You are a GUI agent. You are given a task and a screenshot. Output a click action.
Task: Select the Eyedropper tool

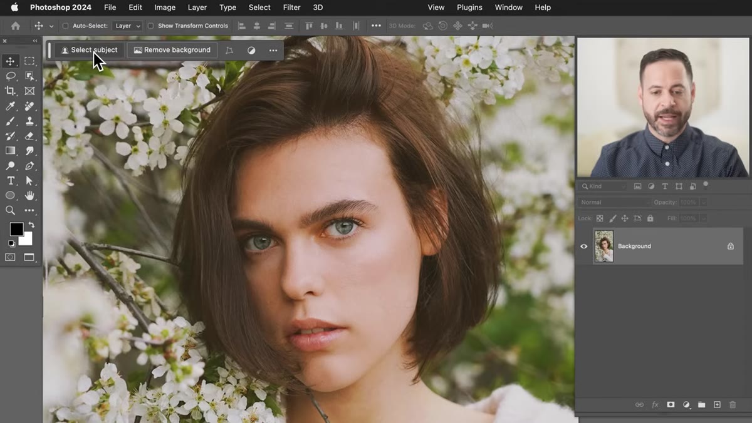pyautogui.click(x=11, y=106)
